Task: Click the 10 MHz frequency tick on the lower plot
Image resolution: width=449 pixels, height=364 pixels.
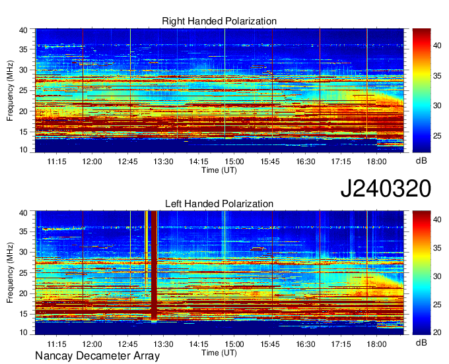Action: (23, 332)
